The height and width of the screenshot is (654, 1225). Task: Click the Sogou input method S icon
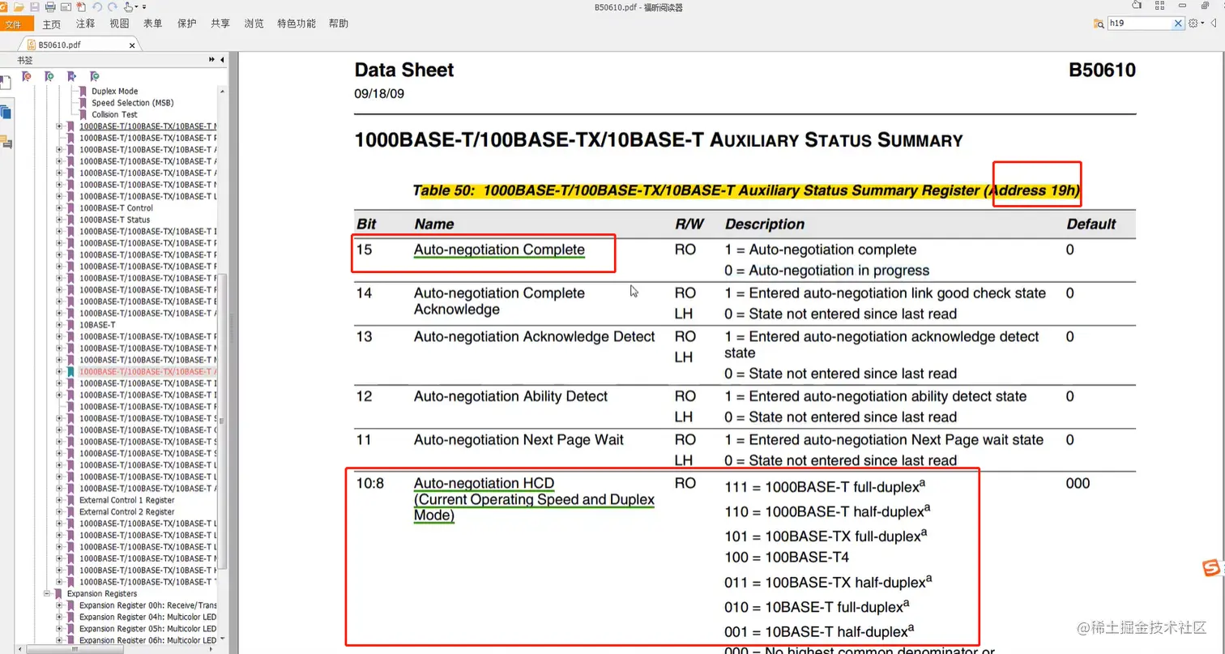1210,569
